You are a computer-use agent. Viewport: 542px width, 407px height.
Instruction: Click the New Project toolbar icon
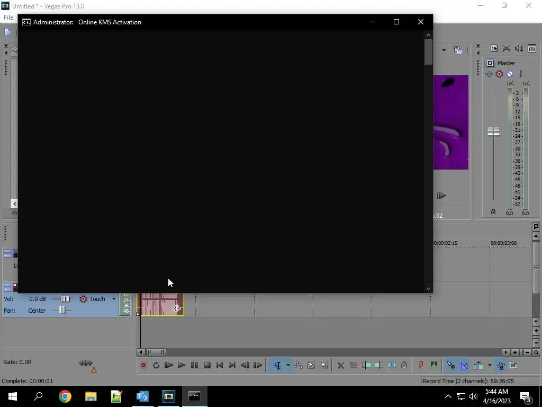7,32
